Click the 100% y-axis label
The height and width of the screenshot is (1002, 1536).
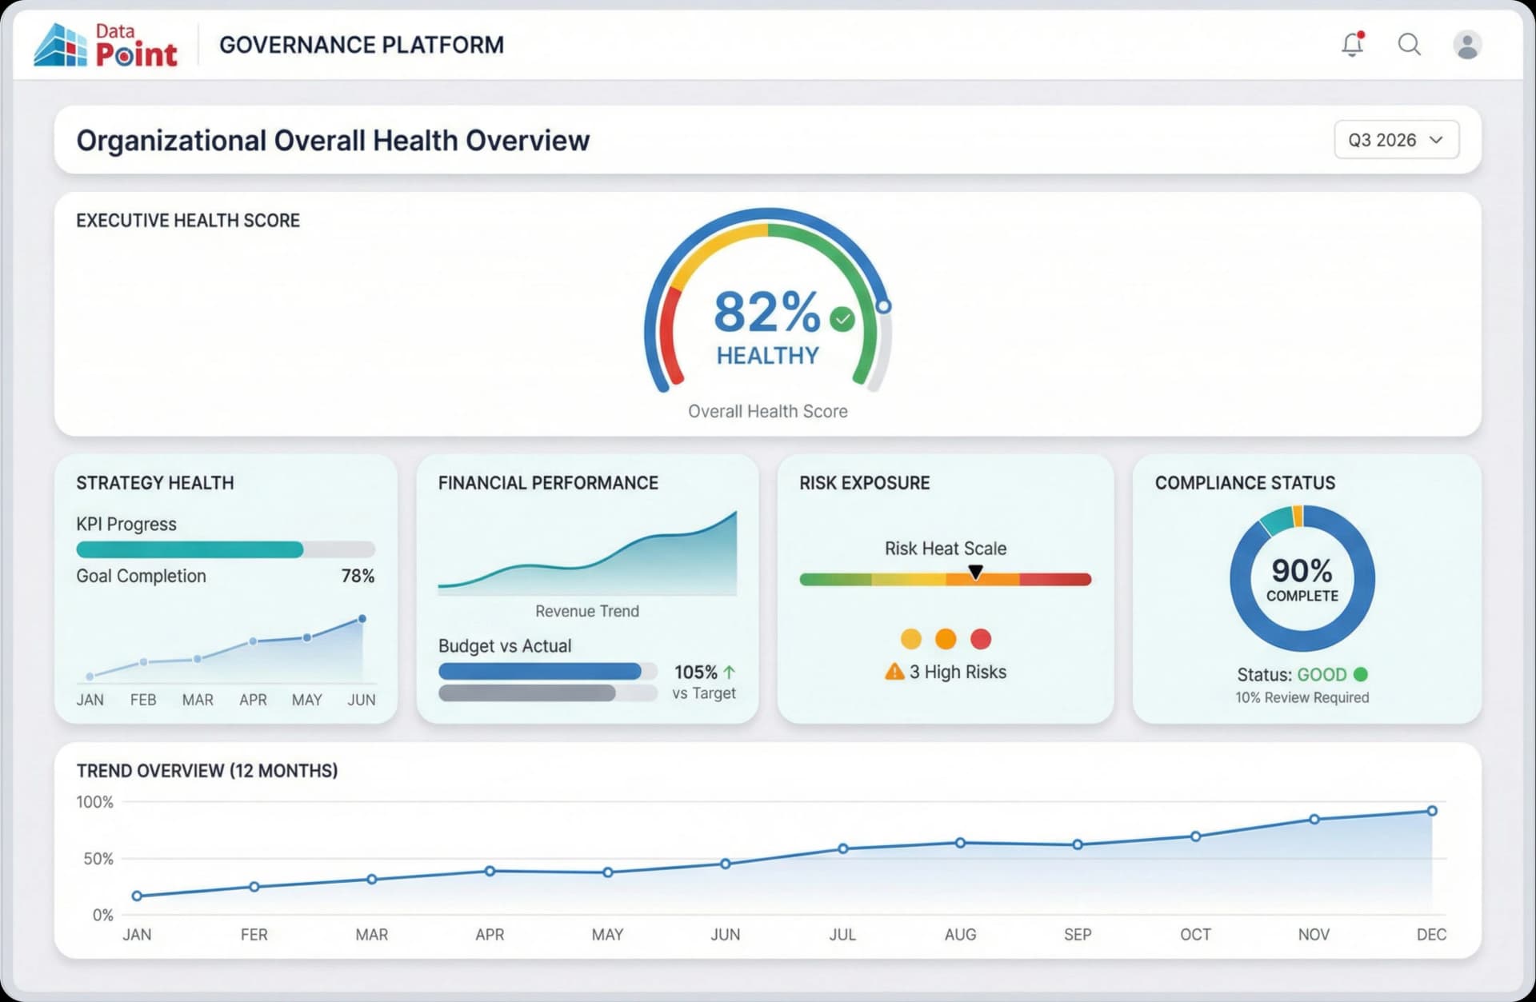[94, 801]
